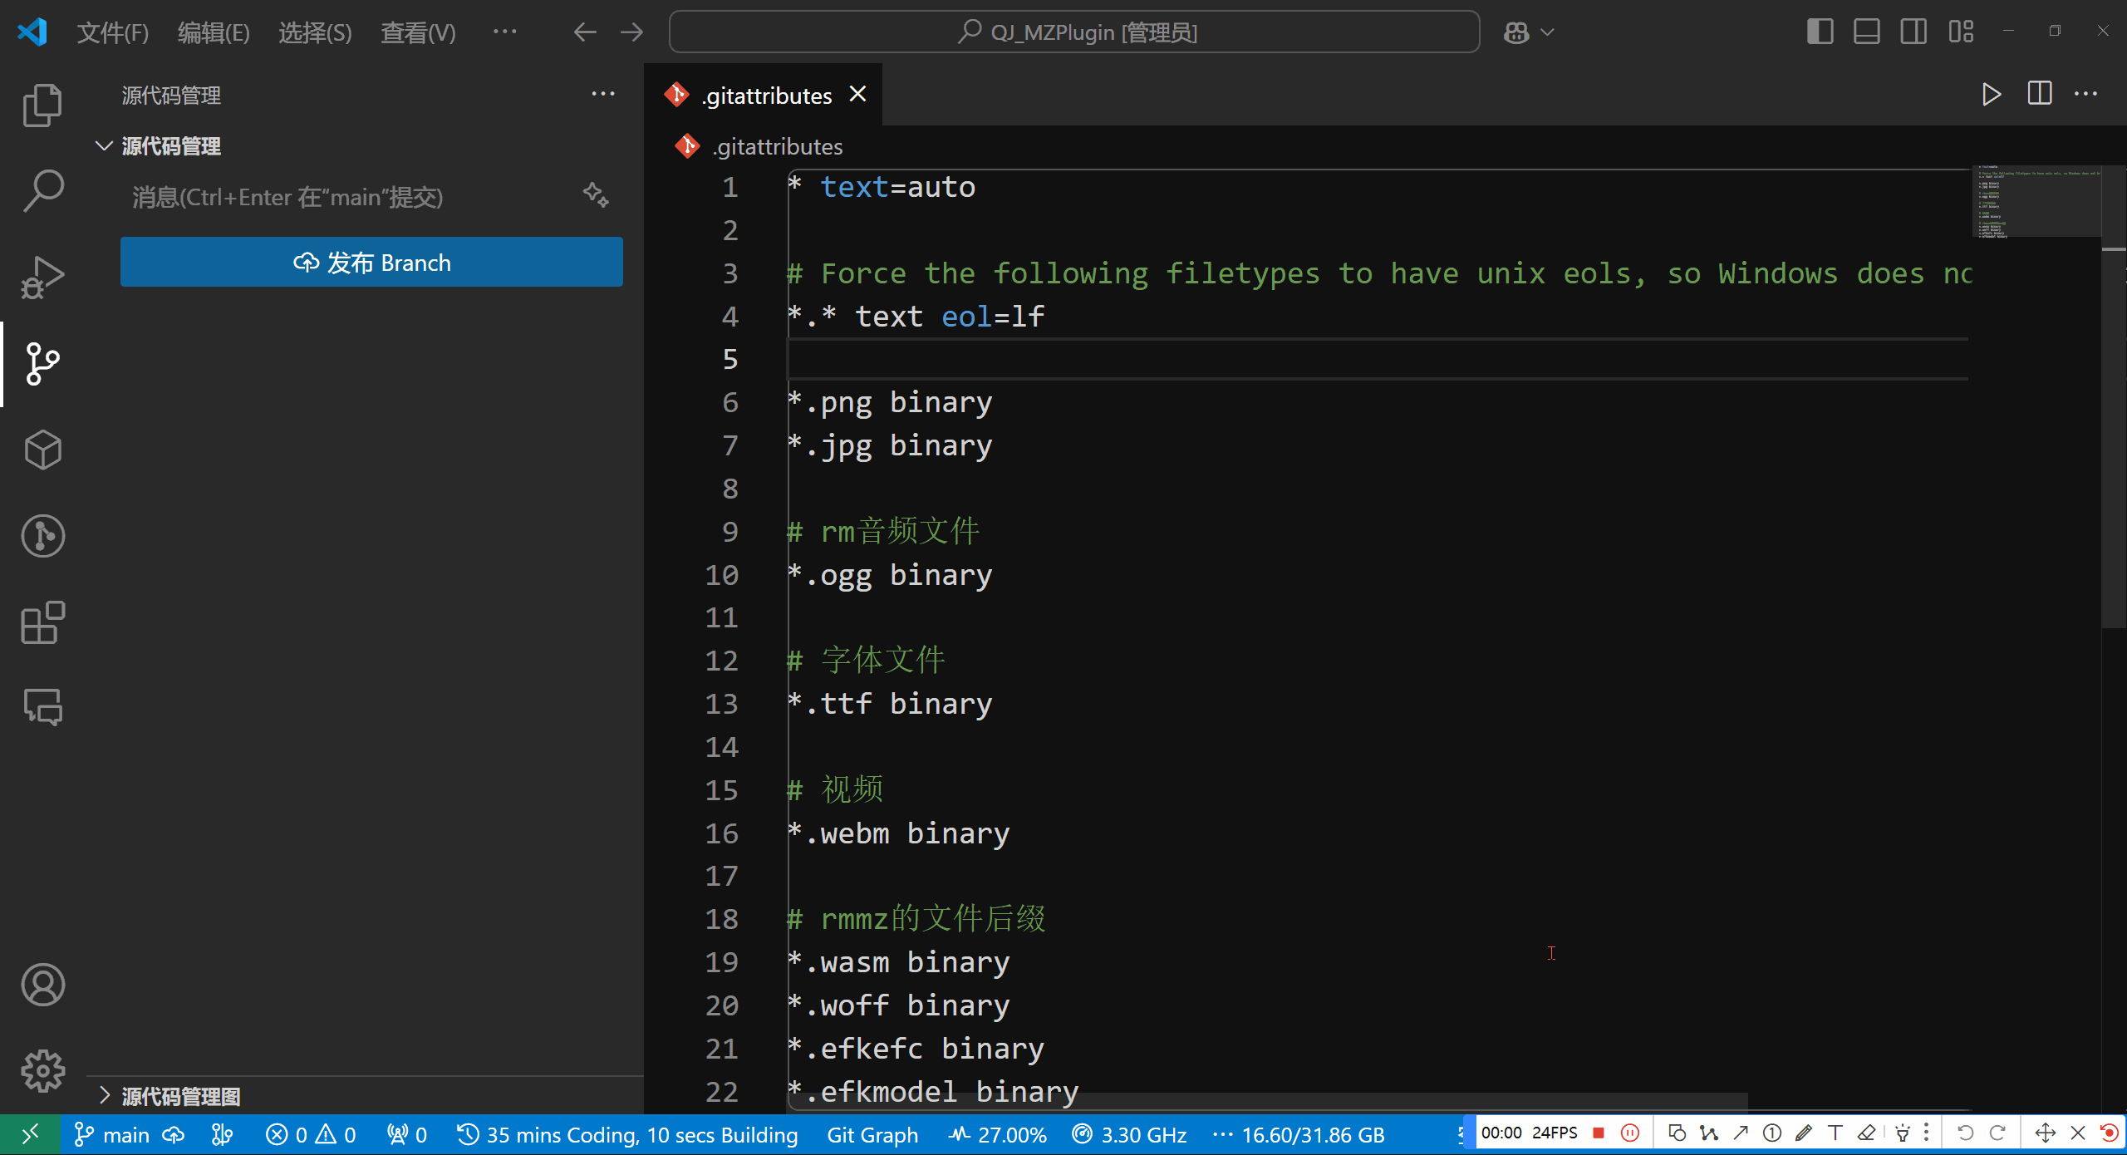Open Run and Debug view
Image resolution: width=2127 pixels, height=1155 pixels.
[42, 278]
